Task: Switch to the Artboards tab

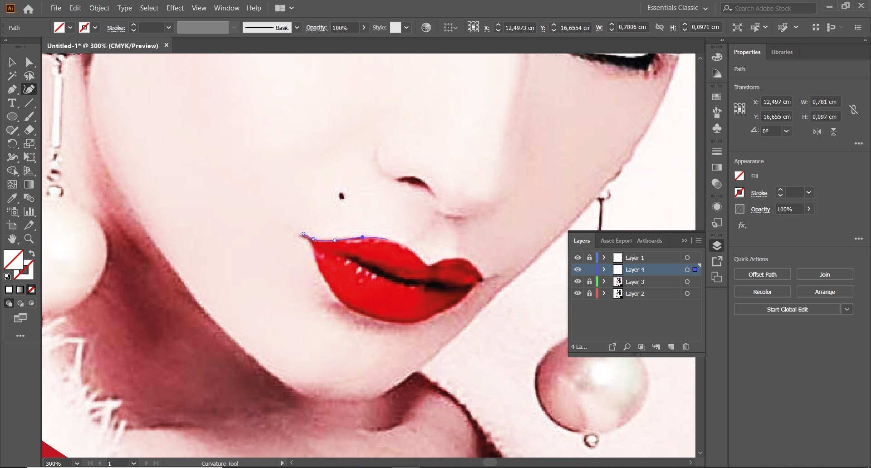Action: coord(649,241)
